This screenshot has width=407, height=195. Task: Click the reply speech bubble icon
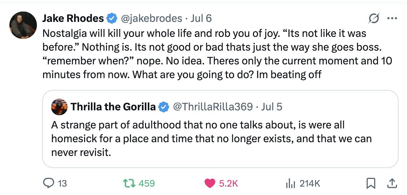coord(49,183)
